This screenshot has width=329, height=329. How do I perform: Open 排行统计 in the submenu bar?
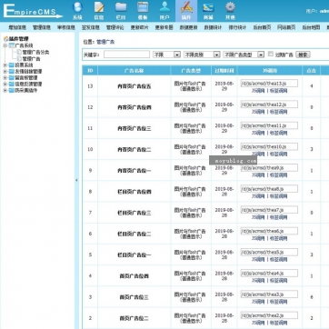[x=237, y=27]
